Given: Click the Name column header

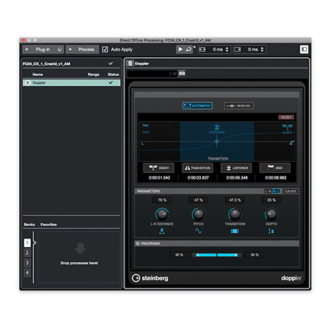Looking at the screenshot, I should click(38, 74).
